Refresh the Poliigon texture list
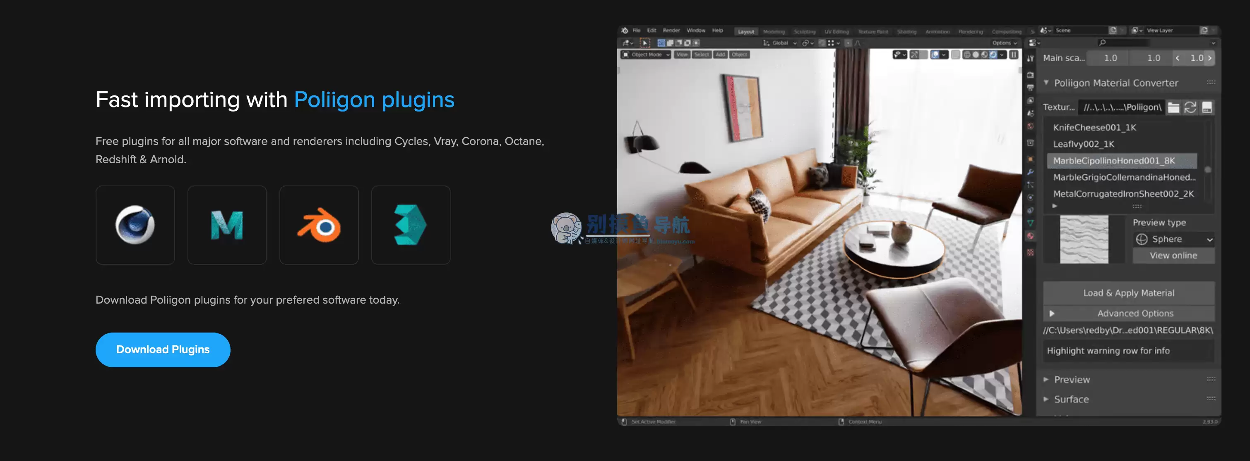The image size is (1250, 461). click(1190, 107)
